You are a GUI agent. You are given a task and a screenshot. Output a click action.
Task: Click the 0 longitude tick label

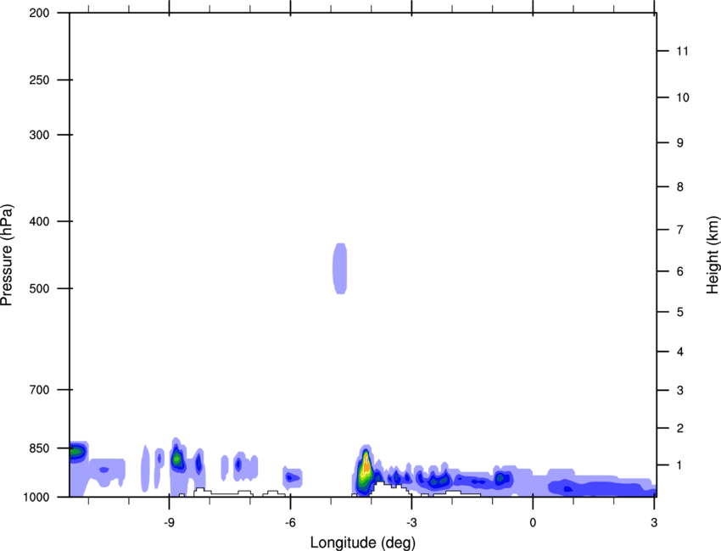533,522
